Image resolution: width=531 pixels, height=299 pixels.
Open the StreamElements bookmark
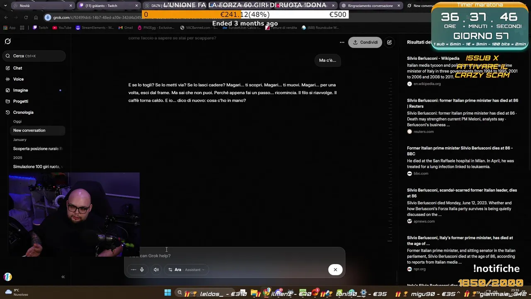click(95, 28)
